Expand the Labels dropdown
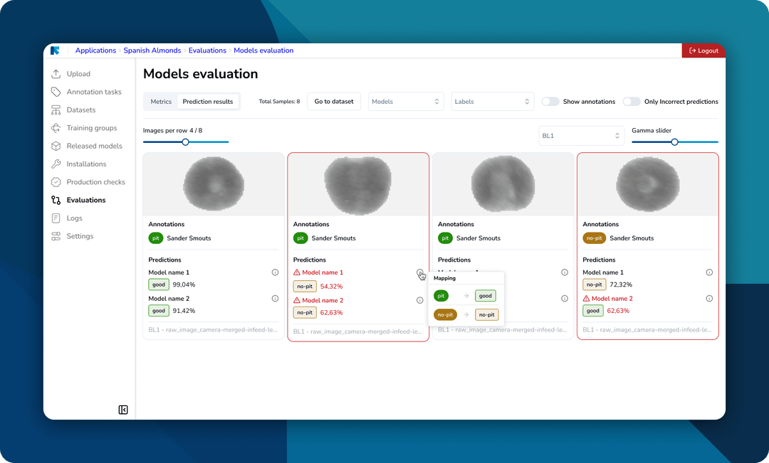769x463 pixels. 492,101
